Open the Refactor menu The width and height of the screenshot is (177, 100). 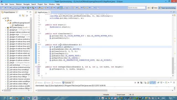point(19,4)
